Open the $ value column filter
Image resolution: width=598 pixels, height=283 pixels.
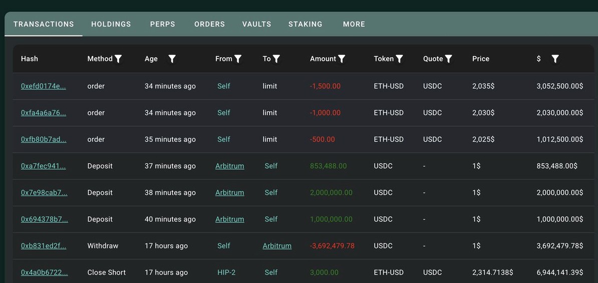pos(555,59)
